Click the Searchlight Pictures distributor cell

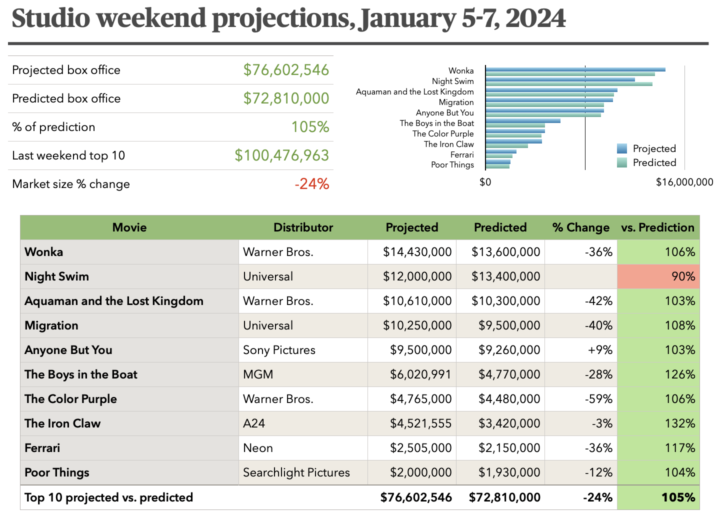point(296,472)
